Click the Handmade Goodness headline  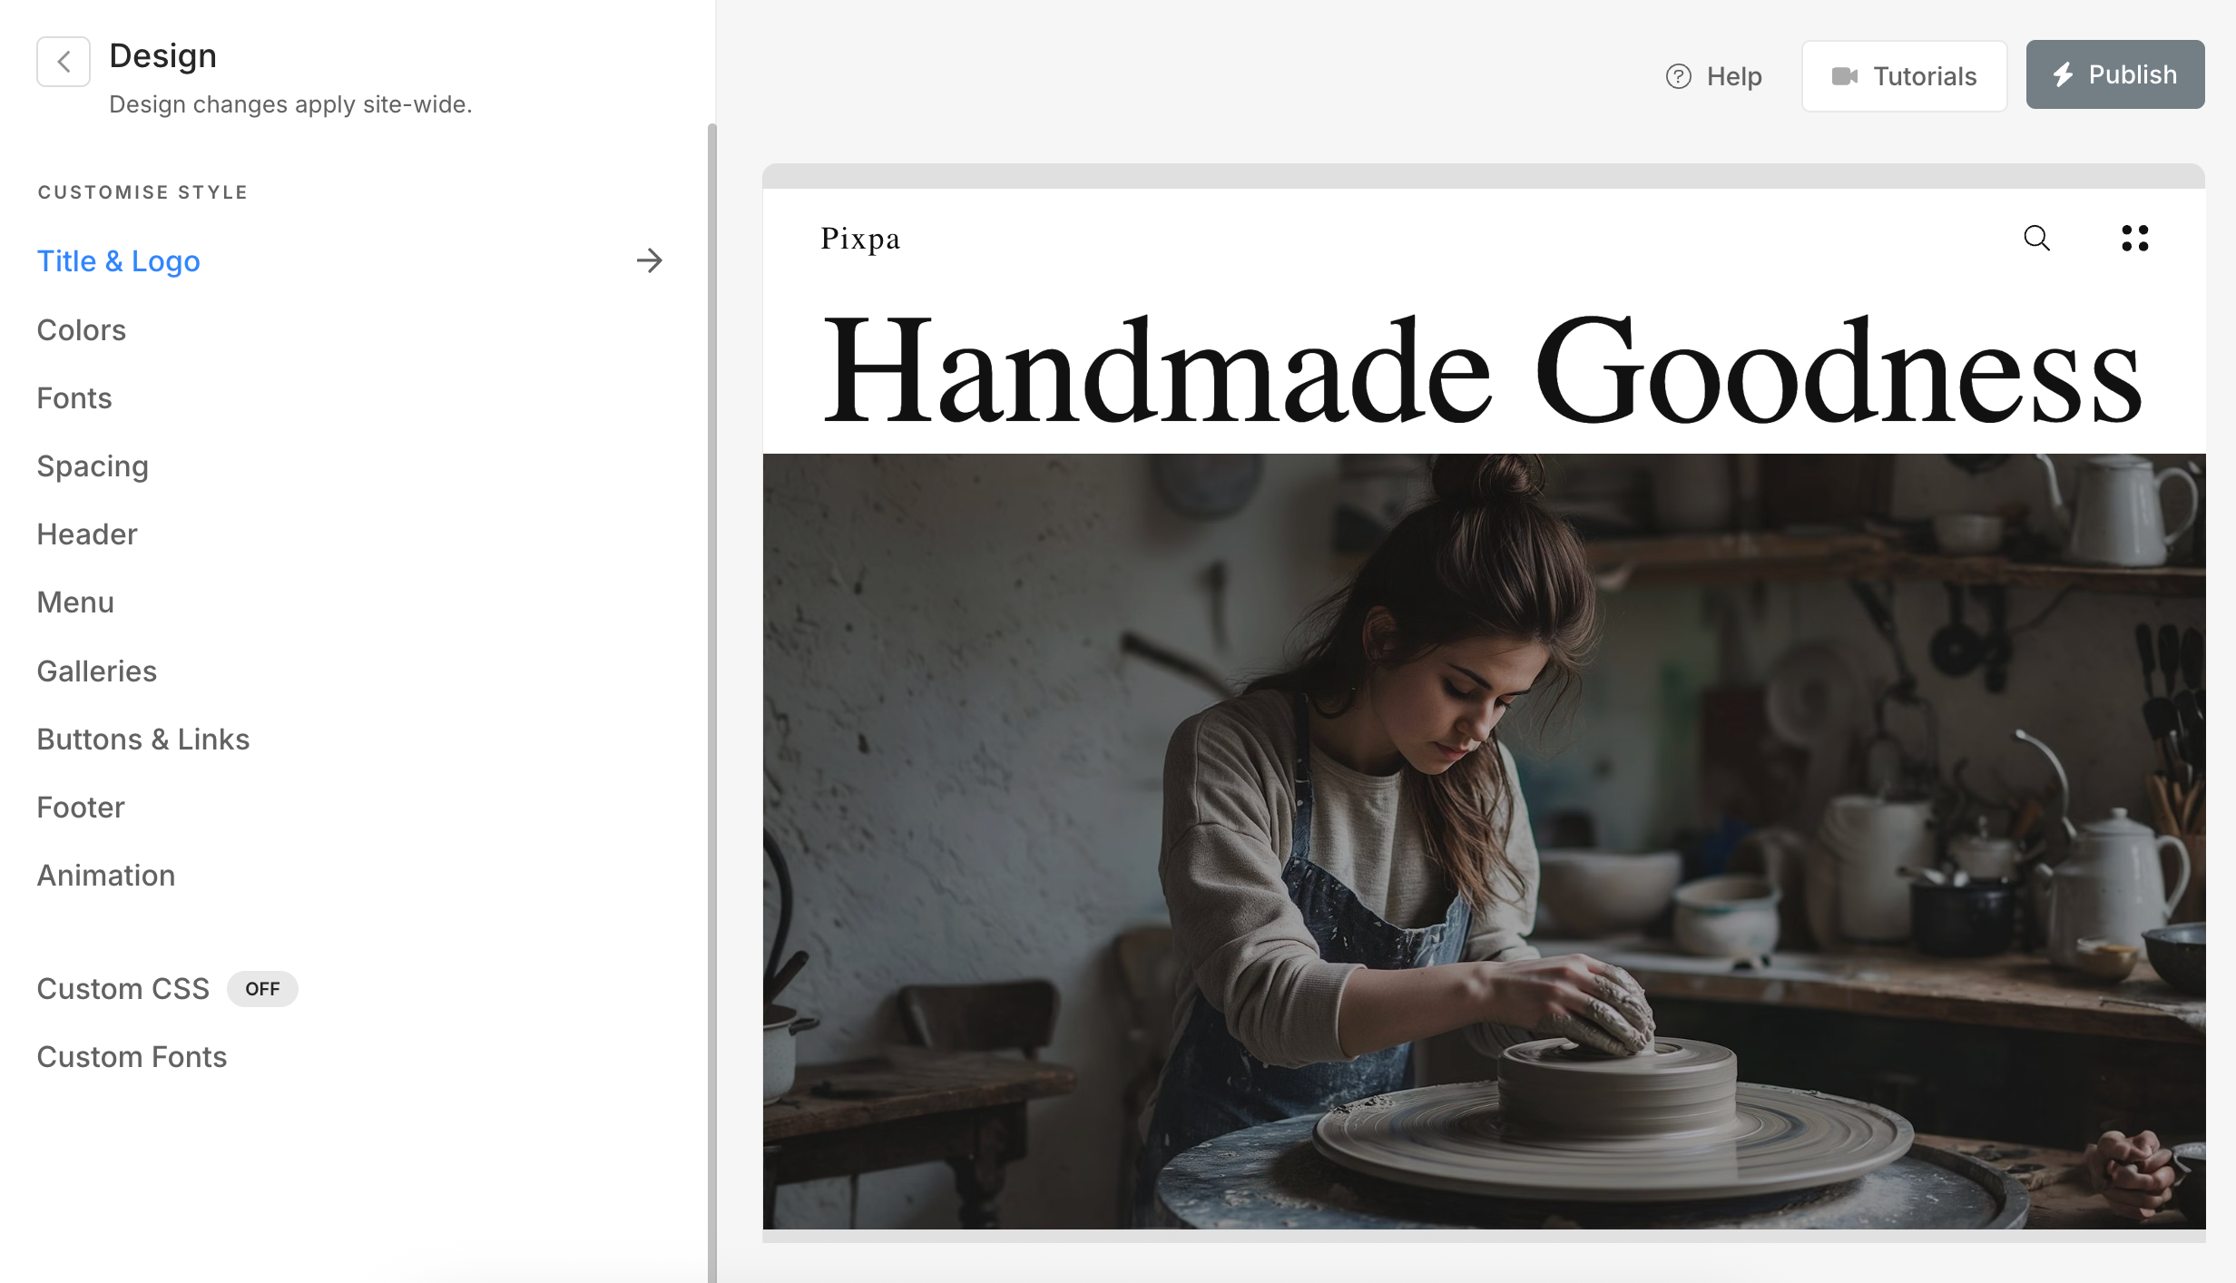coord(1482,371)
